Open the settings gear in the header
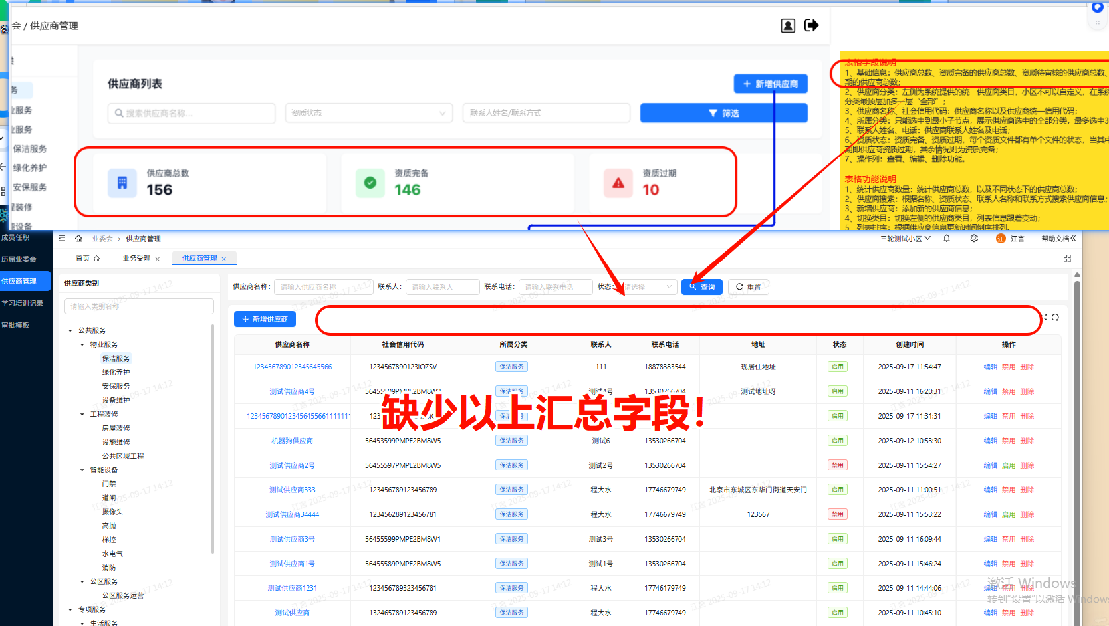 tap(974, 239)
